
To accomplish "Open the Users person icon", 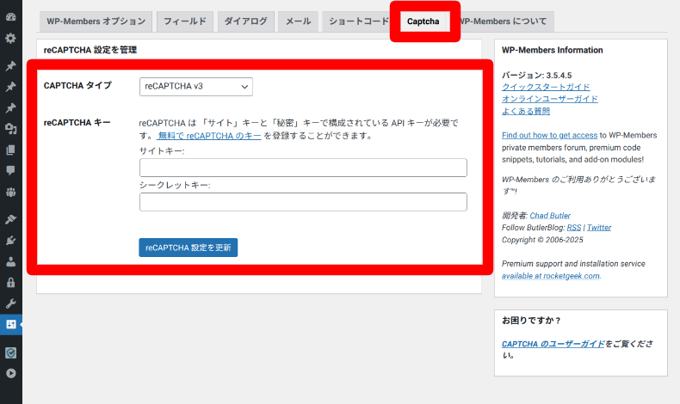I will coord(11,261).
